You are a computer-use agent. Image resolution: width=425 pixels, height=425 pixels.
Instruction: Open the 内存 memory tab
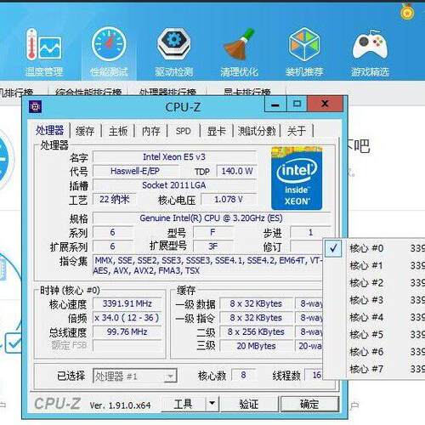tap(151, 131)
